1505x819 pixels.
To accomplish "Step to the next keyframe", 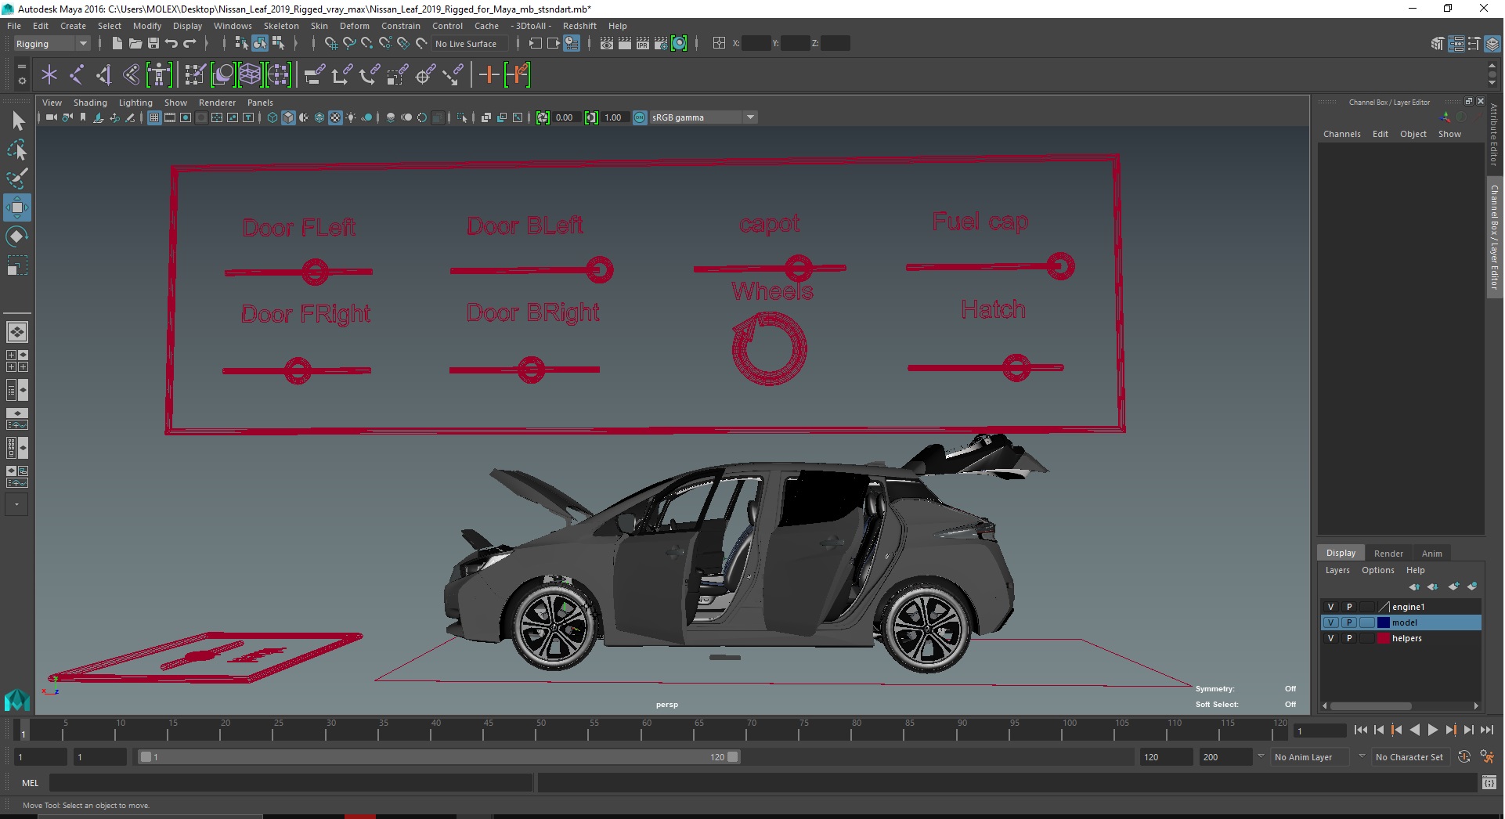I will click(1450, 731).
